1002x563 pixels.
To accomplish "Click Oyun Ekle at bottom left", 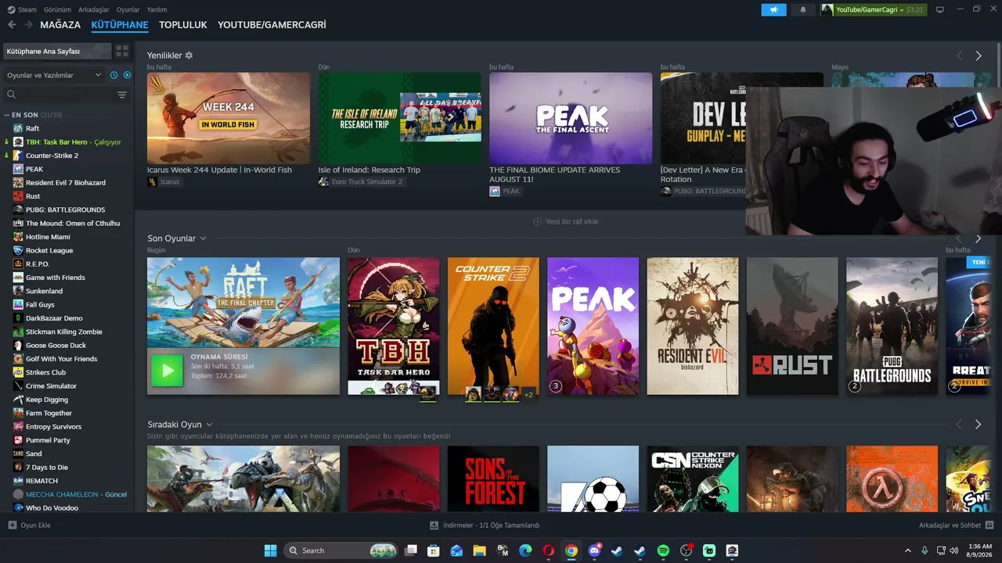I will pos(30,525).
